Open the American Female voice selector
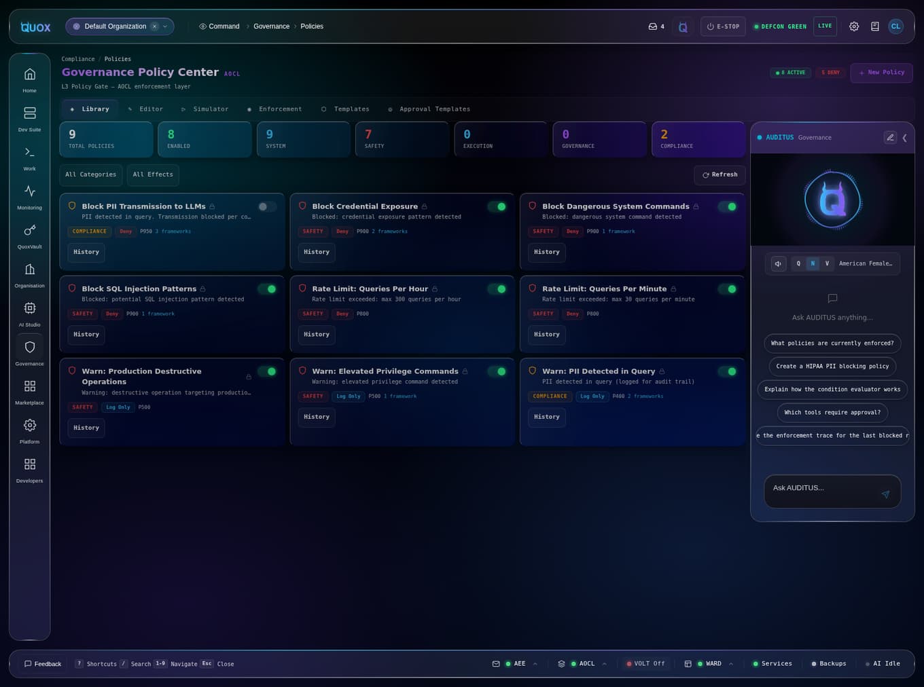The image size is (924, 687). click(x=866, y=263)
